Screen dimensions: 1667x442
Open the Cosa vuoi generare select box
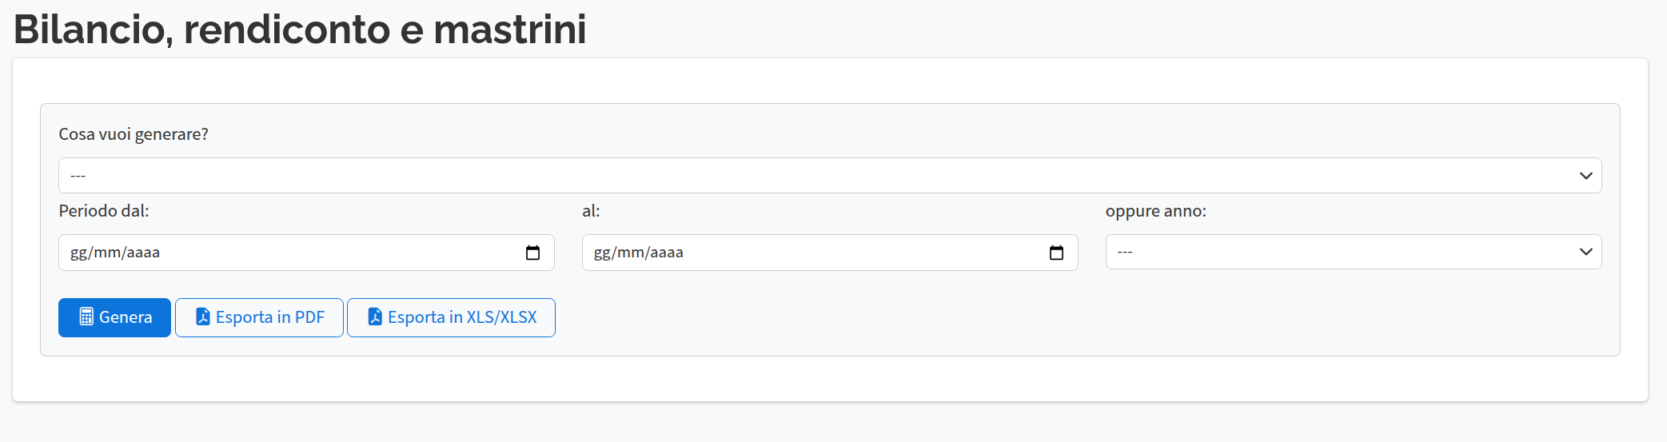pyautogui.click(x=800, y=176)
